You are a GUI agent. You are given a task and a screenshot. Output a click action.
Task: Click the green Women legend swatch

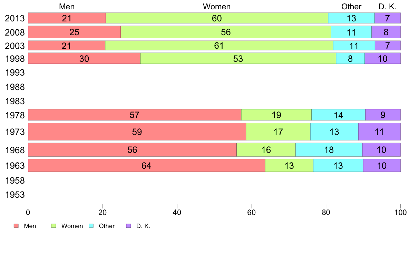[53, 226]
